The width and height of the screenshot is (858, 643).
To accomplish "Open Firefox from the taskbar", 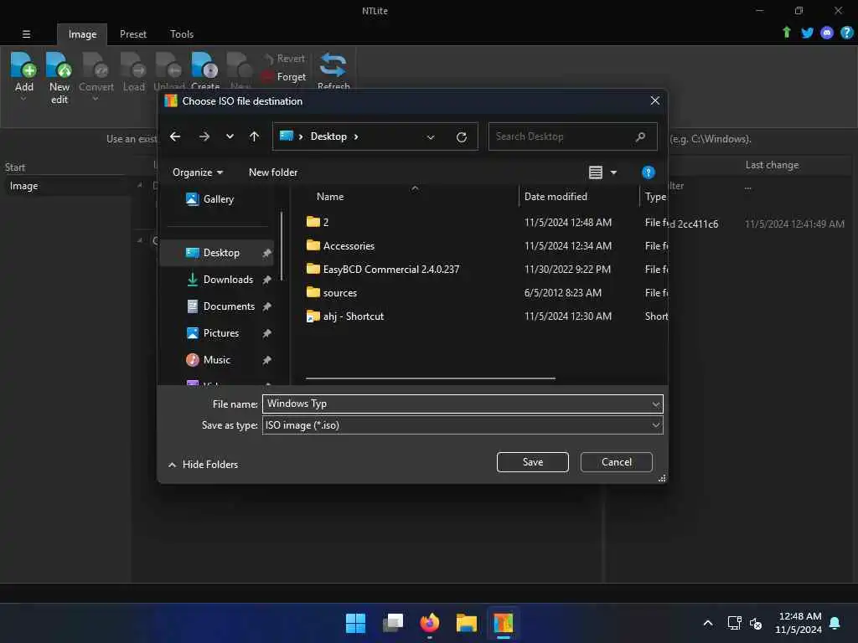I will pyautogui.click(x=430, y=623).
